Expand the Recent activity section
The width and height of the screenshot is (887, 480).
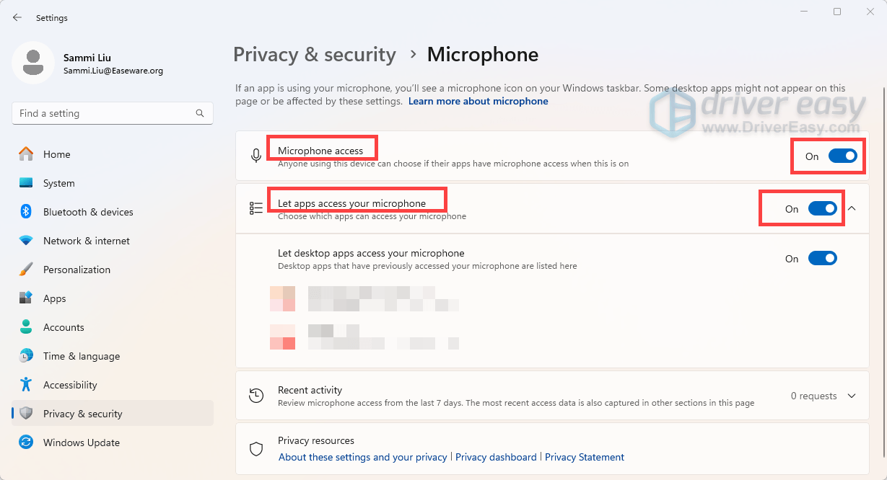tap(852, 396)
